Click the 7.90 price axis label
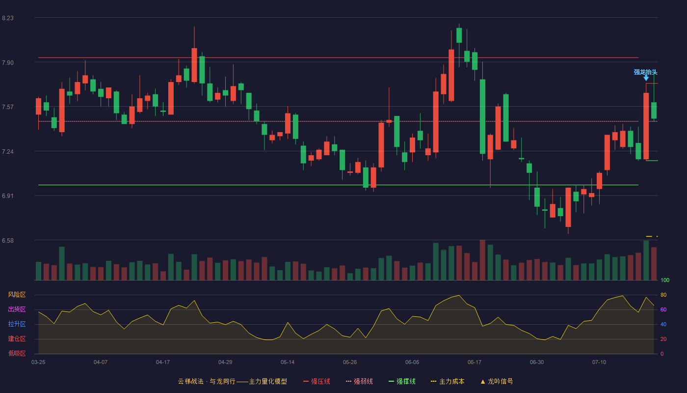This screenshot has height=393, width=687. 8,63
